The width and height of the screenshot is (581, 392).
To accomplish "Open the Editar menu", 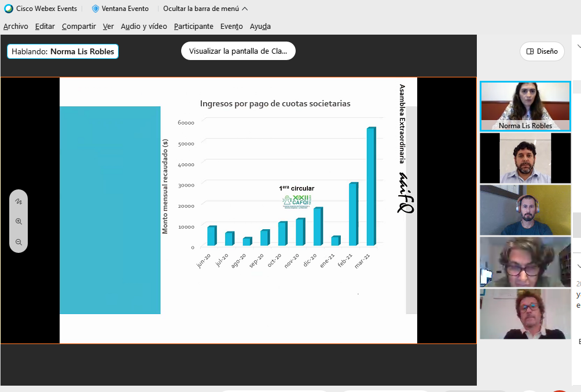I will click(x=45, y=26).
